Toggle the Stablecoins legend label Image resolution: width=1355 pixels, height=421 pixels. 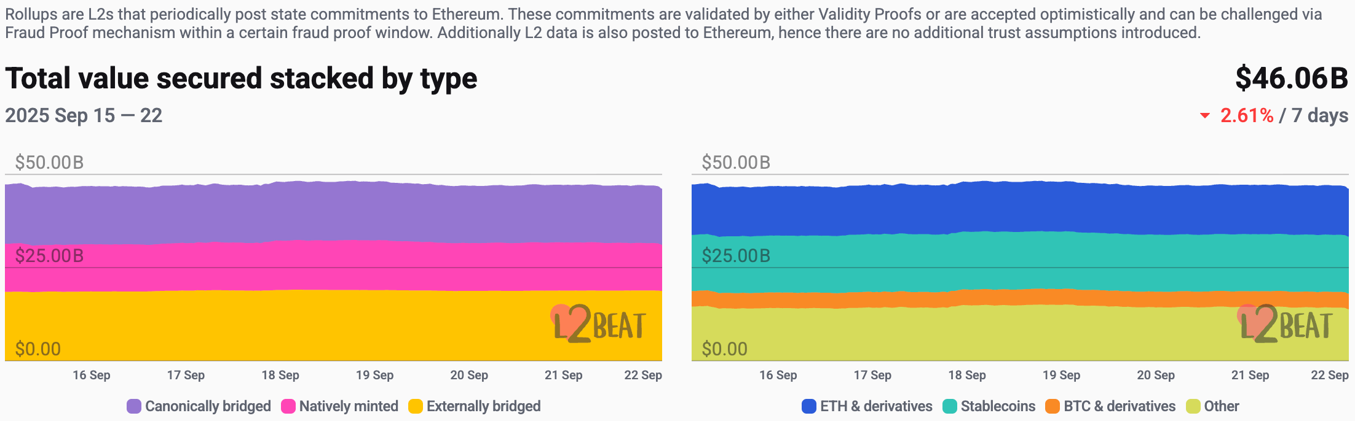tap(998, 406)
